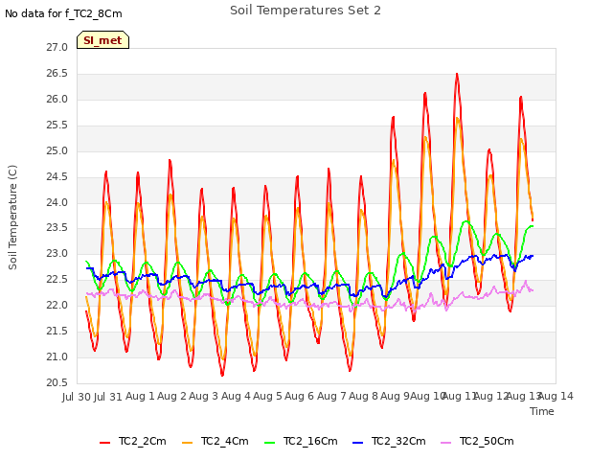Click the Aug 2 x-axis date label
This screenshot has width=613, height=460.
click(171, 397)
